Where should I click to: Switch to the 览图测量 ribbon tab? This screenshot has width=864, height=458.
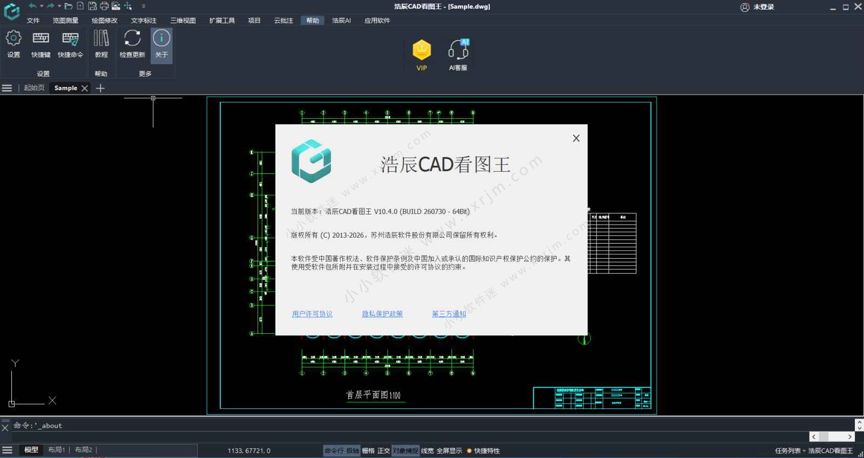pos(65,21)
